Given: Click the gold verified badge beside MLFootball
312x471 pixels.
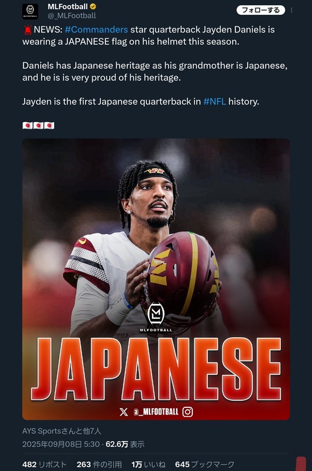Looking at the screenshot, I should click(x=93, y=6).
